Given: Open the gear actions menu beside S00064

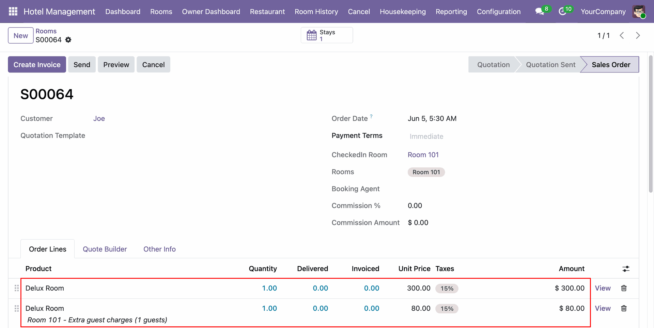Looking at the screenshot, I should click(68, 40).
